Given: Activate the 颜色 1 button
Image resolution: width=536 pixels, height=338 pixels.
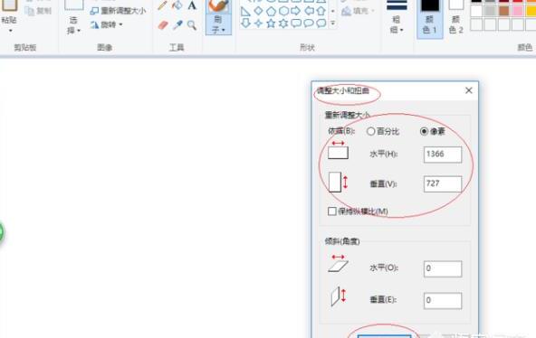Looking at the screenshot, I should pos(430,18).
